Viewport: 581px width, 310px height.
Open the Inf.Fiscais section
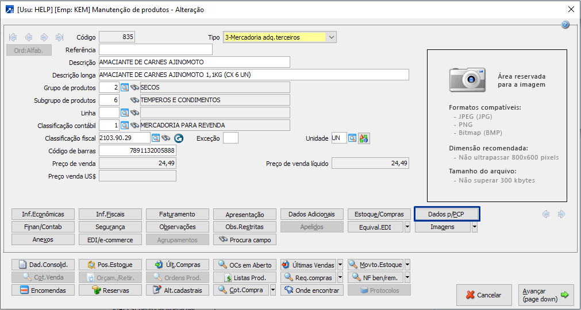tap(110, 214)
